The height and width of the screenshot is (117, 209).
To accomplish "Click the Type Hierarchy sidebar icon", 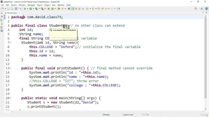I will tap(2, 20).
